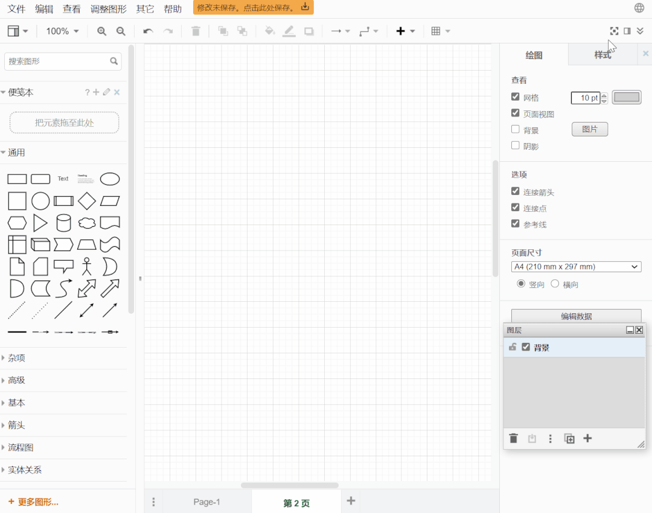
Task: Select the 横向 landscape radio button
Action: [x=555, y=284]
